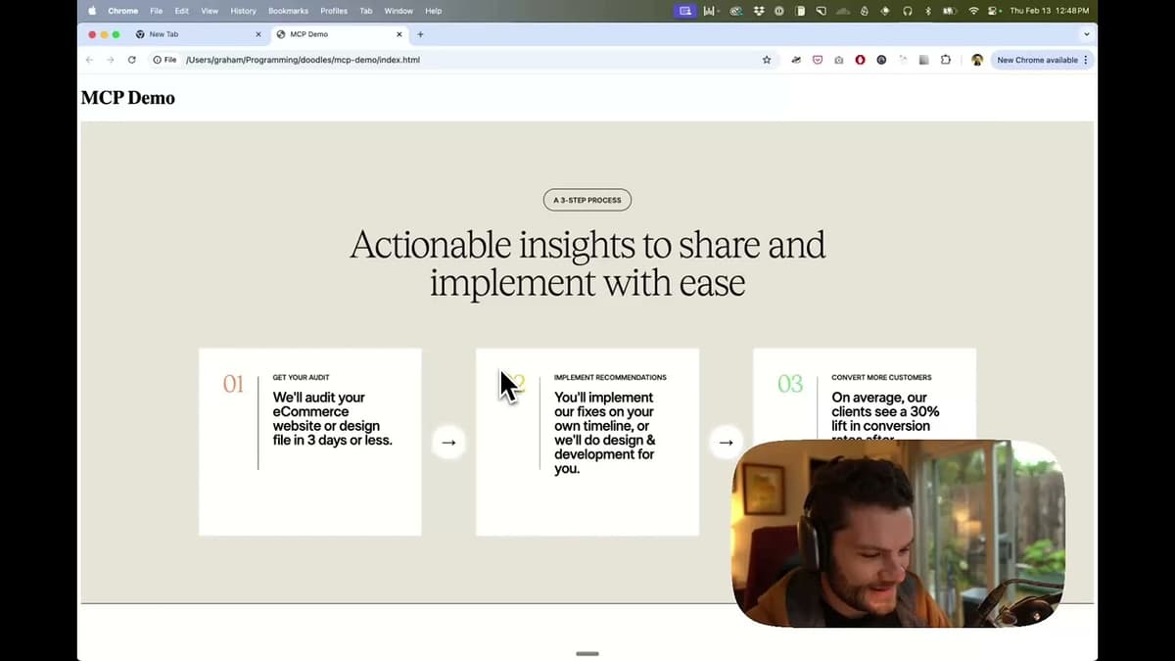
Task: Close the MCP Demo tab
Action: [399, 34]
